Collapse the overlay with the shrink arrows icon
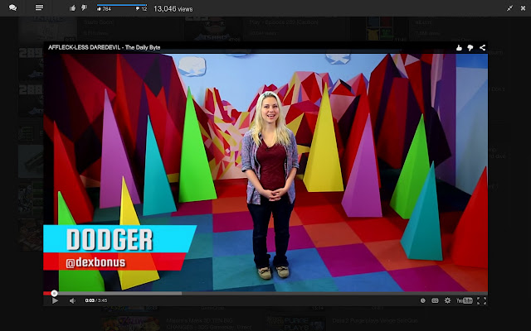Screen dimensions: 531x331 coord(509,8)
